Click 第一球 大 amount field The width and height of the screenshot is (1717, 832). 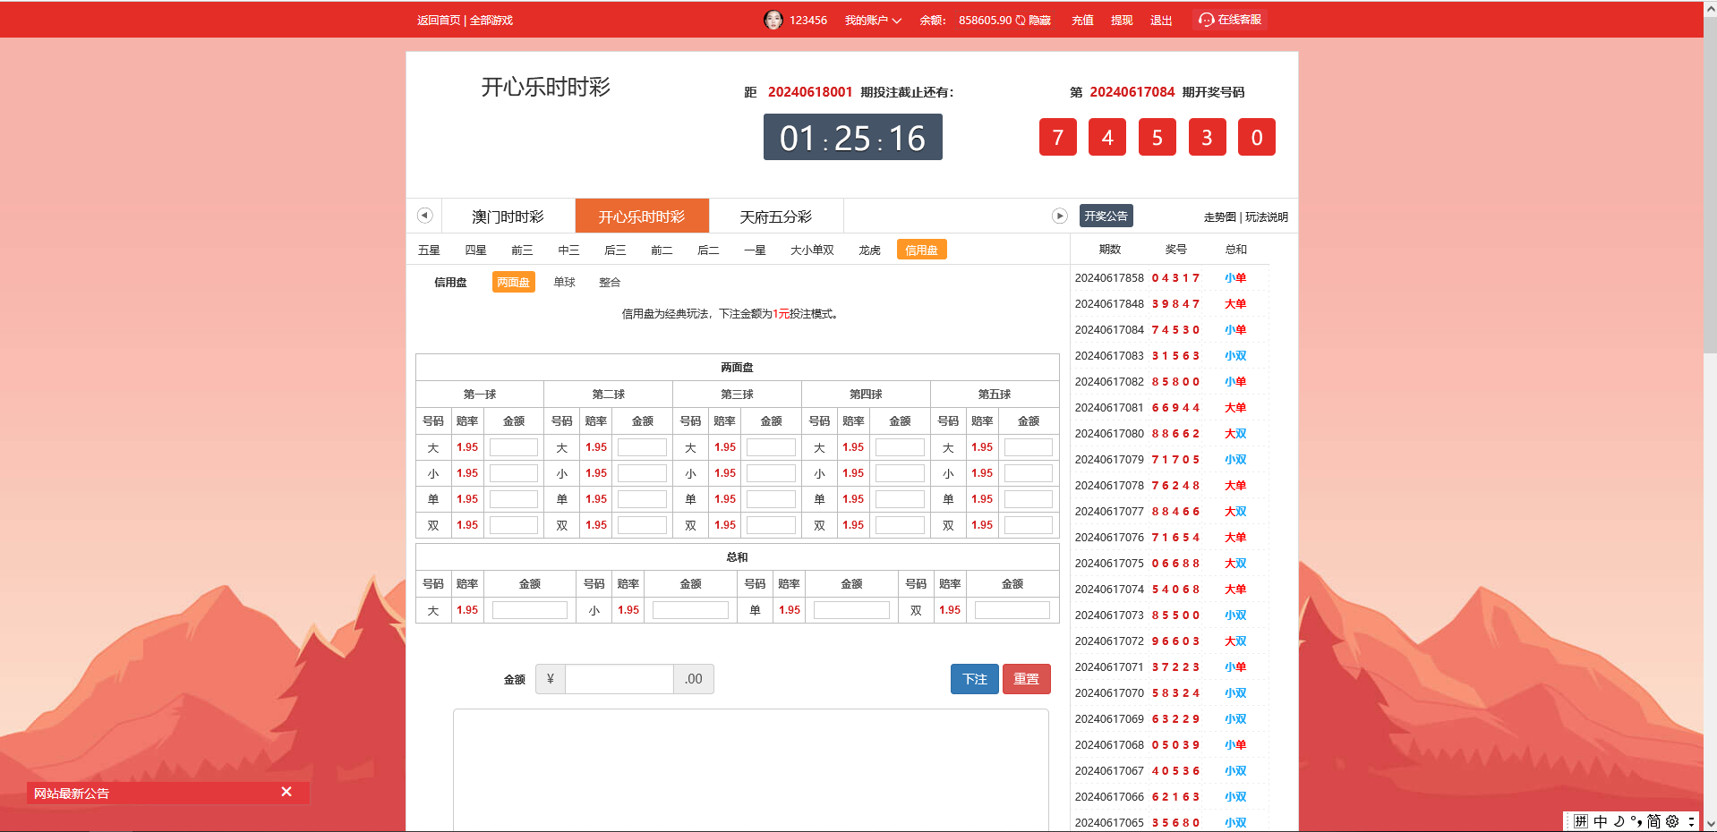click(514, 447)
